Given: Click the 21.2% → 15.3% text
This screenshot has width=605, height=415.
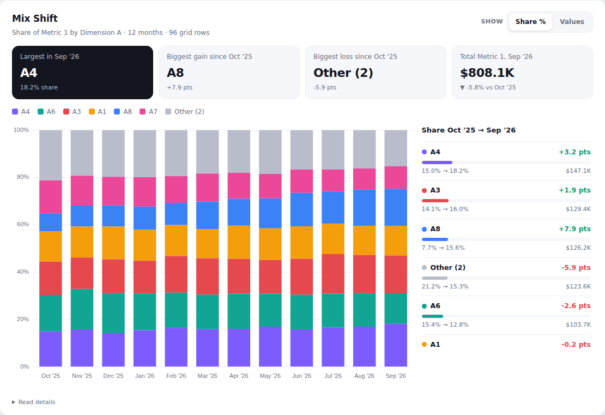Looking at the screenshot, I should coord(445,286).
